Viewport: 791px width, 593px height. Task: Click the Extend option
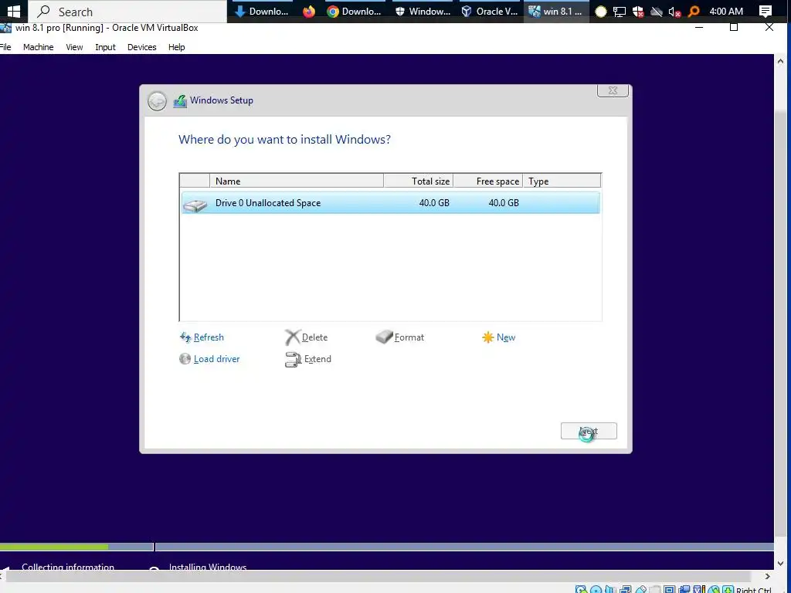[317, 359]
